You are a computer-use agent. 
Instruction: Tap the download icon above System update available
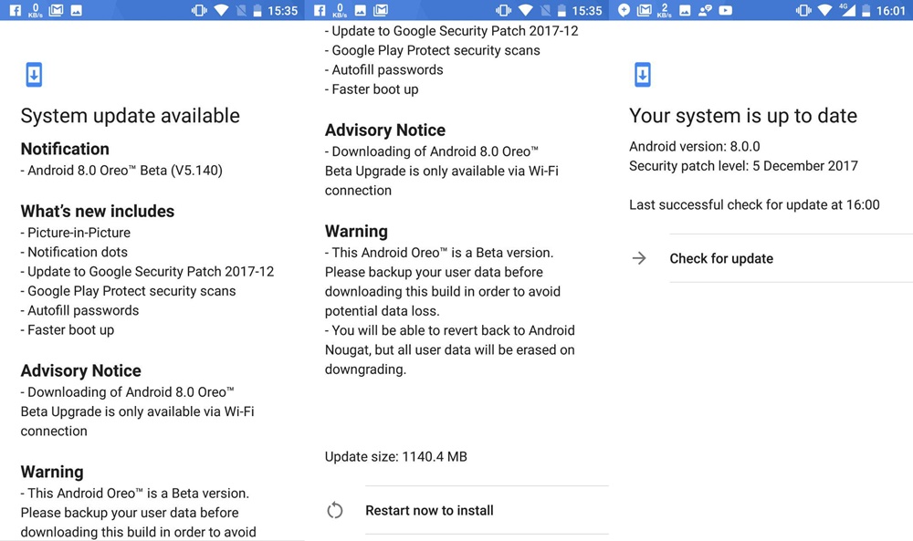[34, 75]
